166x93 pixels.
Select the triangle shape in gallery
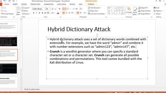[109, 11]
